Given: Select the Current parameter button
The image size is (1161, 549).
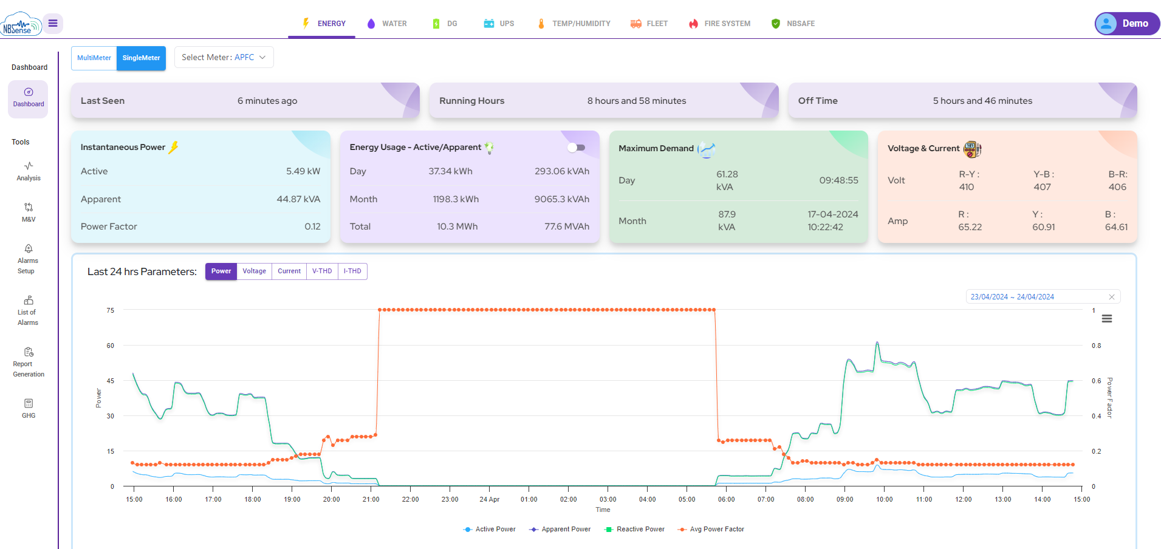Looking at the screenshot, I should pos(289,271).
